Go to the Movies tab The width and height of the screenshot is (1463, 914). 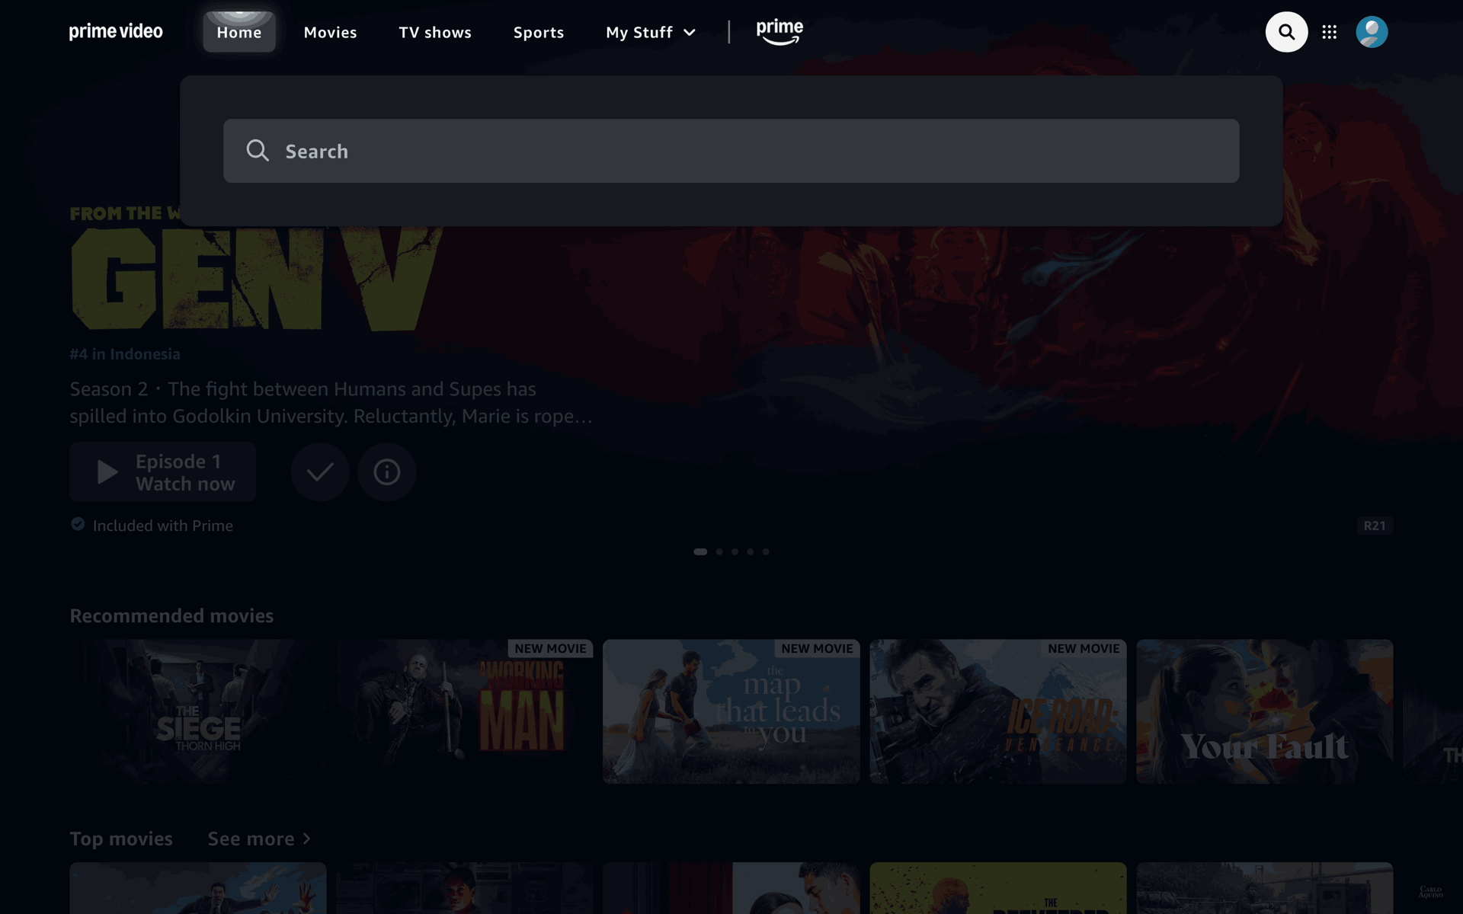click(x=330, y=32)
